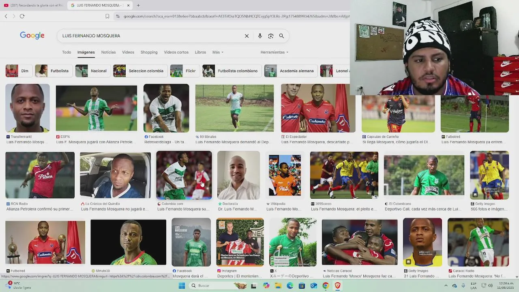Open the El Colombiano green jersey thumbnail

pyautogui.click(x=424, y=175)
